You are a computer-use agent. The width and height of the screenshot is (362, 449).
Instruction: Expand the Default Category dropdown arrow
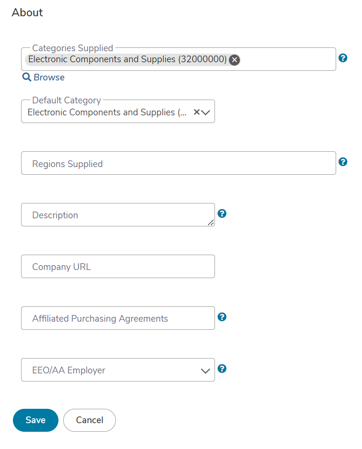205,112
